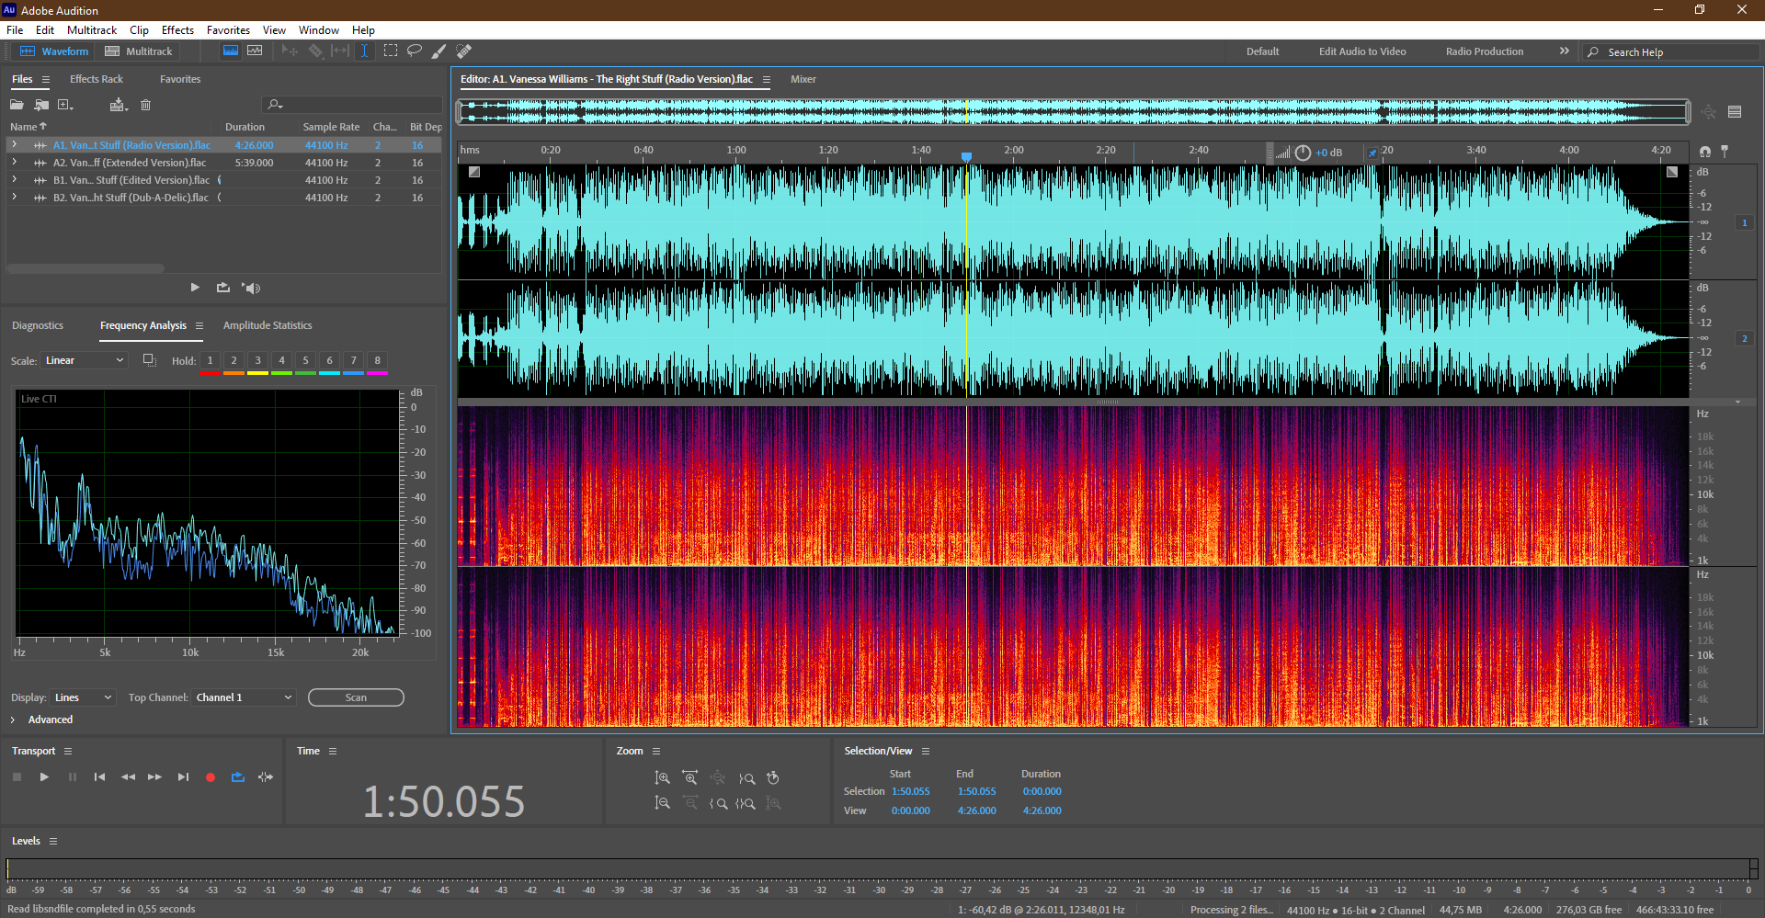
Task: Select the Marquee Selection tool
Action: point(391,51)
